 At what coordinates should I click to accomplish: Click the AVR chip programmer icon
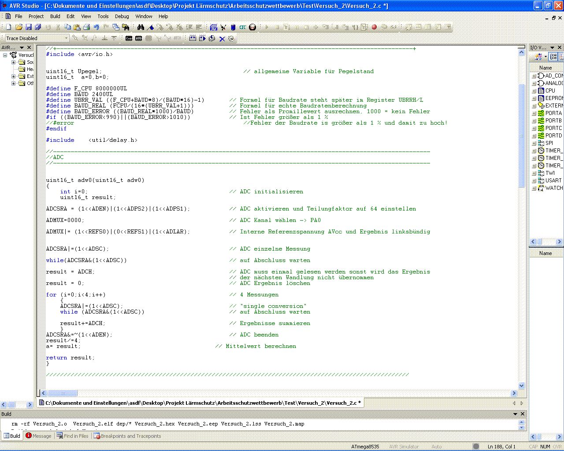click(138, 38)
